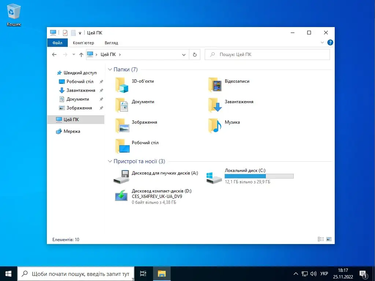Expand the chevron after Цей ПК in address bar
Image resolution: width=375 pixels, height=281 pixels.
120,55
